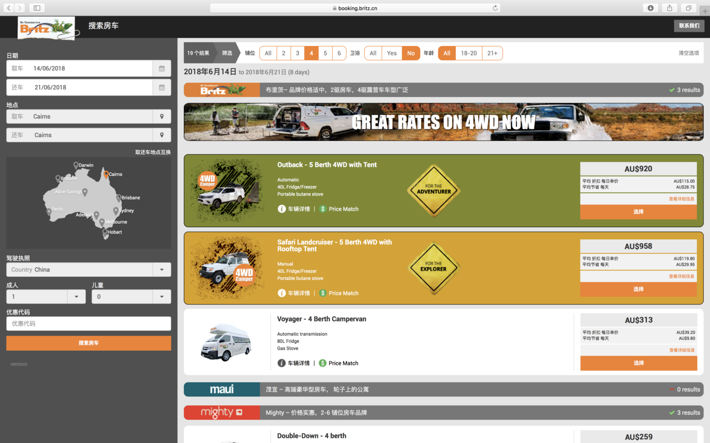Click return location pin icon
The width and height of the screenshot is (710, 443).
(162, 135)
